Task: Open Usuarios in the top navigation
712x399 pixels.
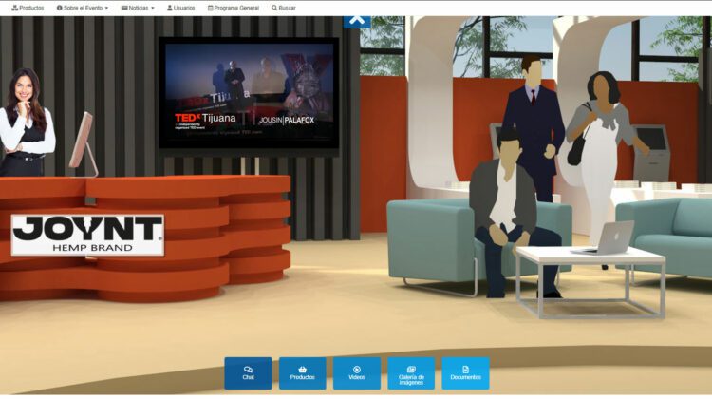Action: 180,8
